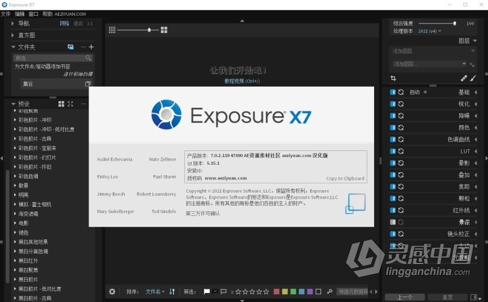Toggle the 焦距 panel switch
The width and height of the screenshot is (488, 302).
click(x=393, y=186)
